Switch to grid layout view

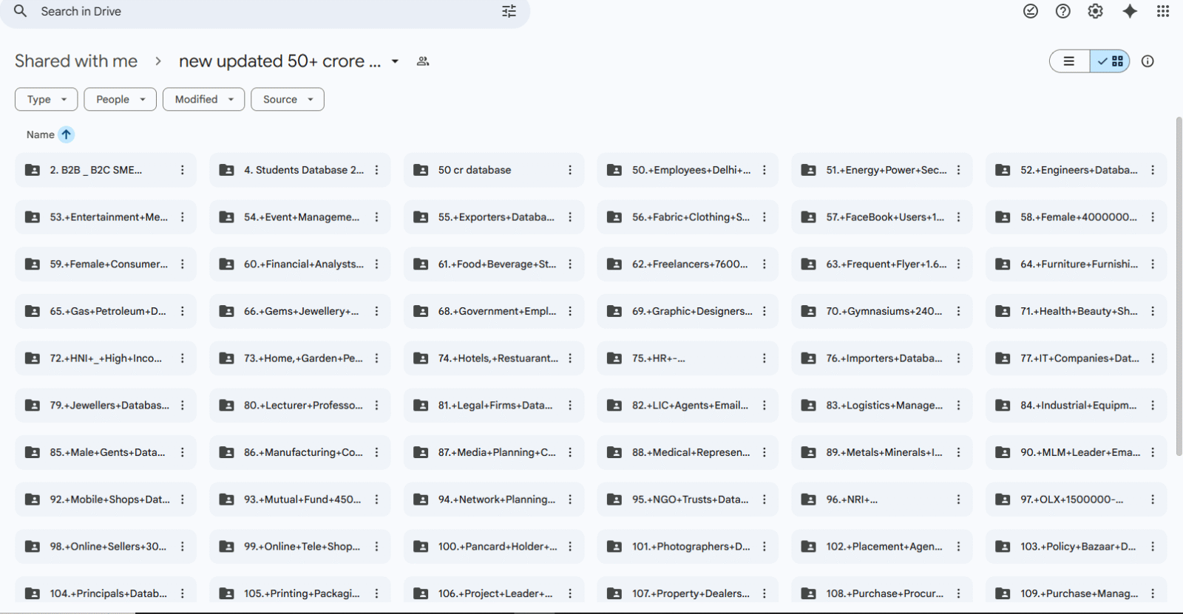click(1111, 61)
